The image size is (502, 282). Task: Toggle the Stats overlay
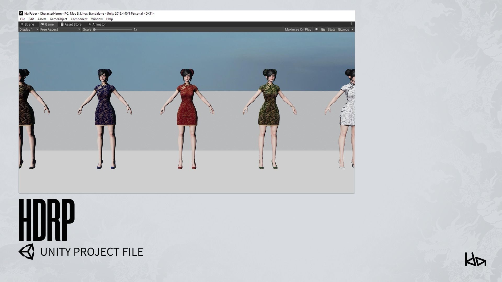[331, 30]
